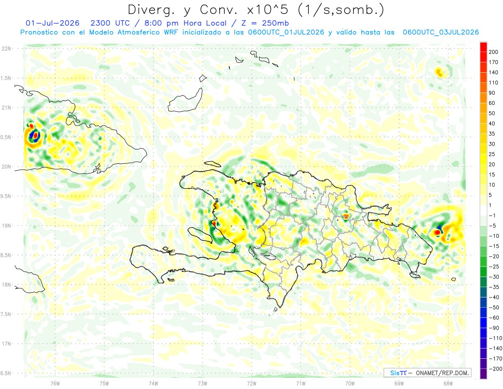The width and height of the screenshot is (503, 389).
Task: Click positive colorbar value "25"
Action: click(492, 154)
